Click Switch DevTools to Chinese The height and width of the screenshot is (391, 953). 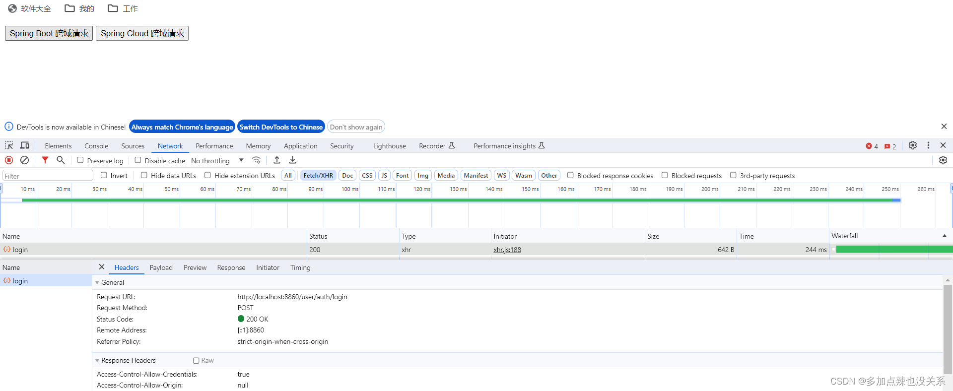[281, 127]
